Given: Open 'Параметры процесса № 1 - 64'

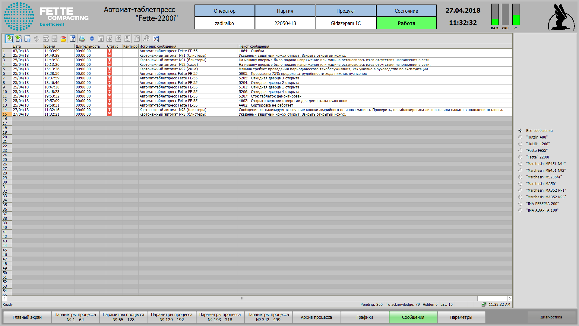Looking at the screenshot, I should (75, 317).
